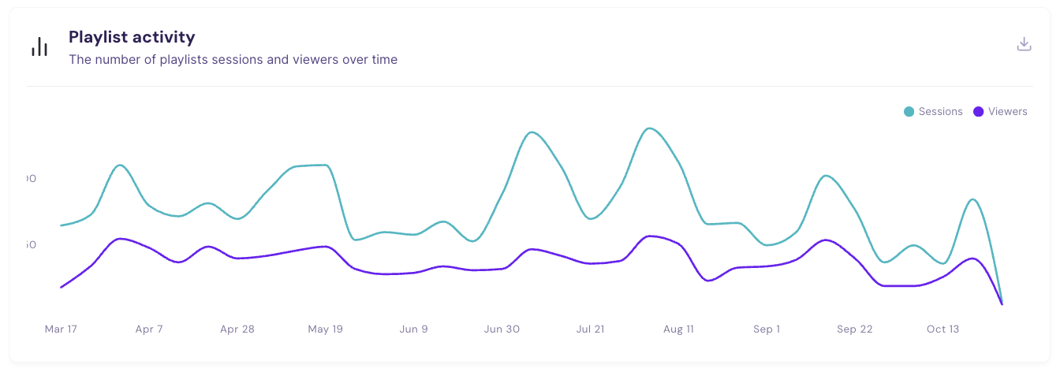This screenshot has height=372, width=1060.
Task: Click the bar chart icon beside the title
Action: [39, 47]
